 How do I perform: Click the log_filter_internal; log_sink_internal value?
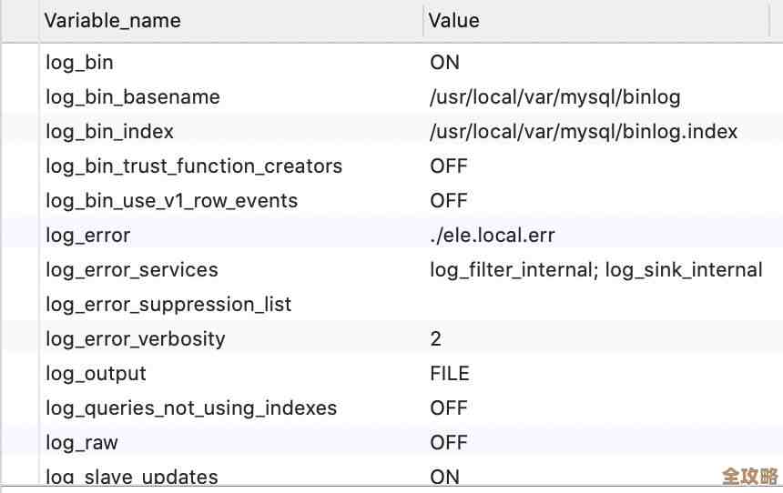[x=595, y=270]
